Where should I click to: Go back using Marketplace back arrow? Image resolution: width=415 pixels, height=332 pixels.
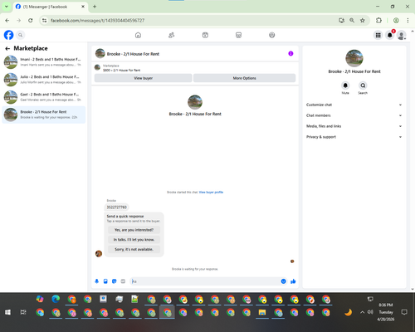pyautogui.click(x=7, y=49)
